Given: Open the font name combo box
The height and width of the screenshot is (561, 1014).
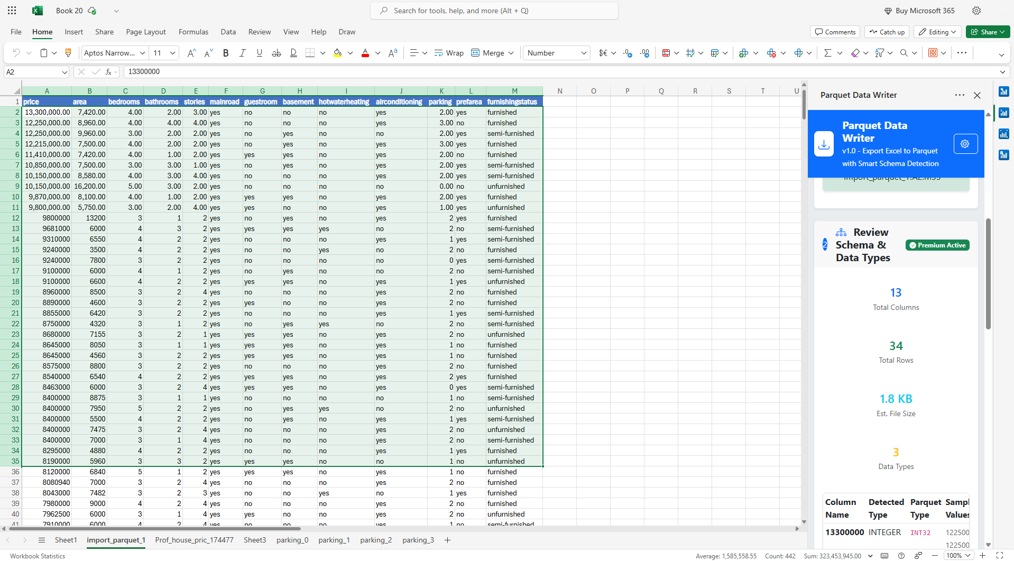Looking at the screenshot, I should tap(114, 53).
